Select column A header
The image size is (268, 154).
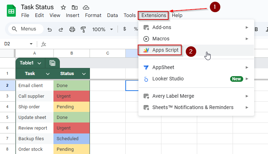(x=35, y=53)
